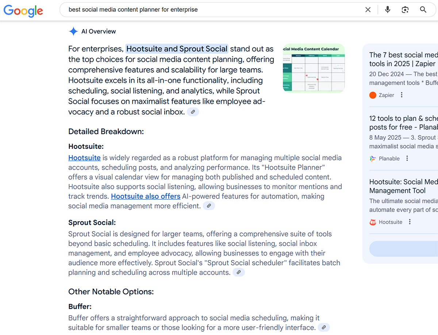The image size is (438, 335).
Task: Click the Hootsuite owl favicon
Action: [x=373, y=222]
